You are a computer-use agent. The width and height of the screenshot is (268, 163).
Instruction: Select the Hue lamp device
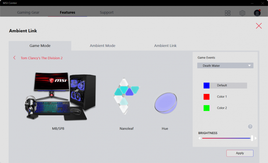166,103
